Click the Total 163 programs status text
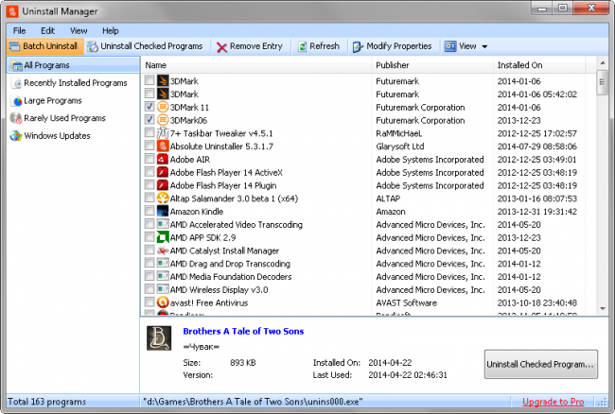Image resolution: width=615 pixels, height=414 pixels. (x=46, y=402)
